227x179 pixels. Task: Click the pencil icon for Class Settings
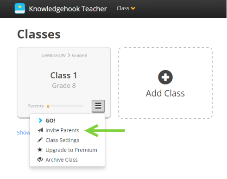tap(40, 140)
